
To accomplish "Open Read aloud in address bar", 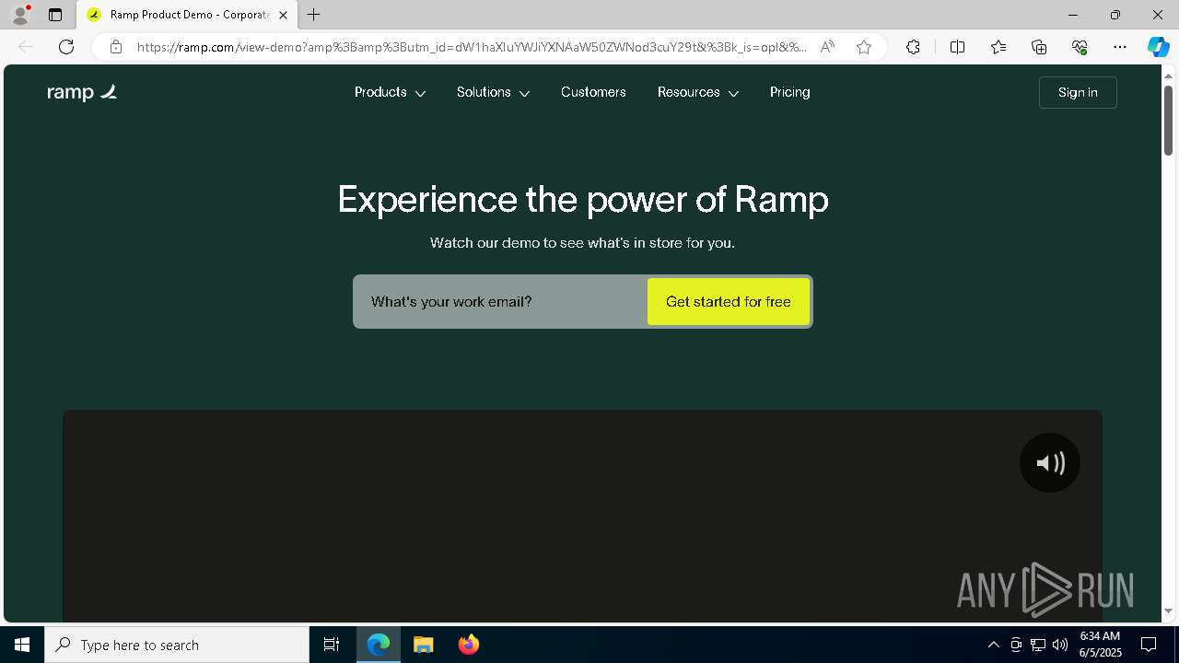I will coord(827,47).
